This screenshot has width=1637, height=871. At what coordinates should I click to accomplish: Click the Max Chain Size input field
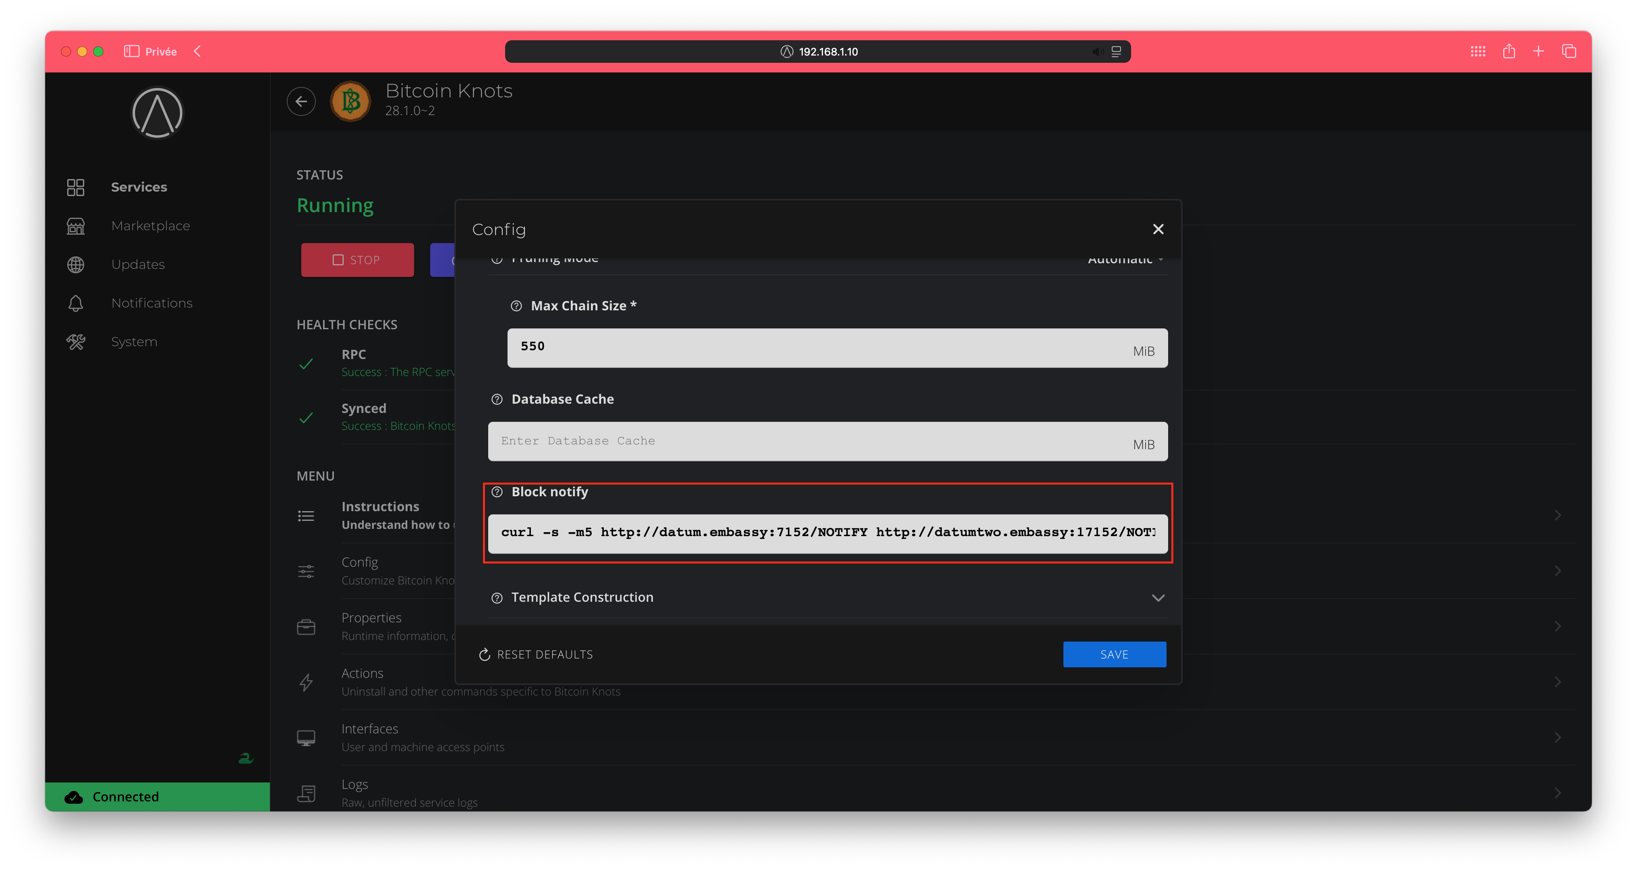(x=837, y=347)
